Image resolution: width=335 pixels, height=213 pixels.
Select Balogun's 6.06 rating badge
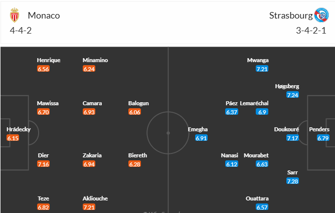[134, 112]
